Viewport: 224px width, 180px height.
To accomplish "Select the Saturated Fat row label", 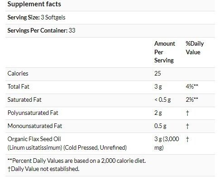I will (24, 99).
